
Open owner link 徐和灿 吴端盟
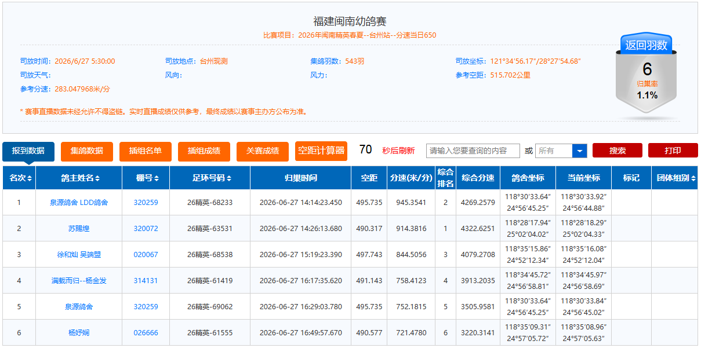[79, 255]
